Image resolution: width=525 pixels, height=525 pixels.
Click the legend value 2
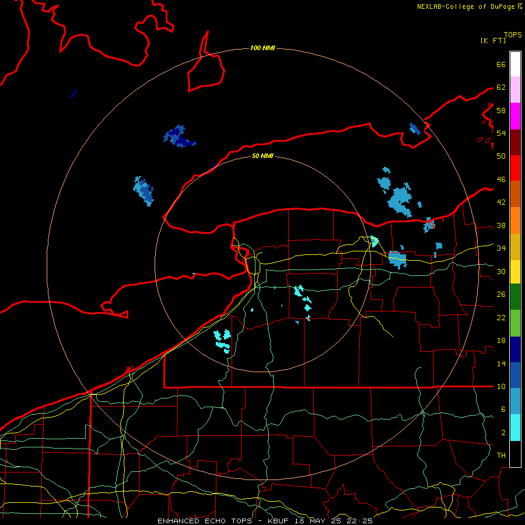coord(503,433)
